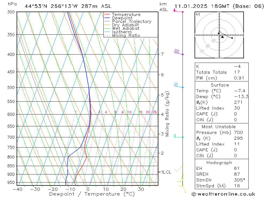Click the -40 temperature axis label

tap(17, 189)
